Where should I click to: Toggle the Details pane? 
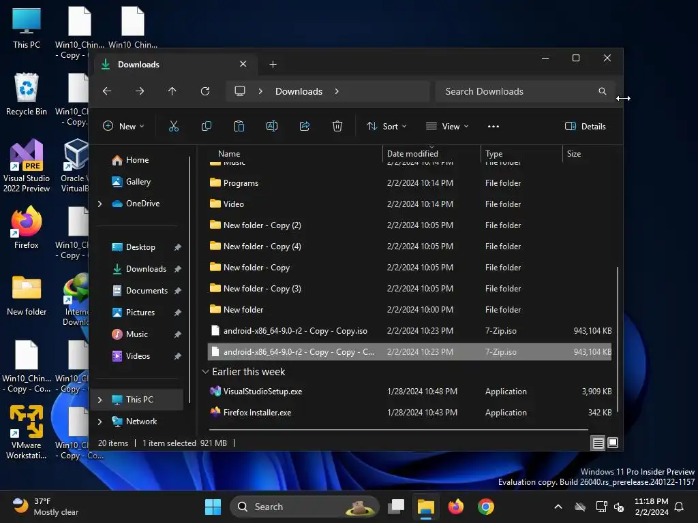pos(585,126)
